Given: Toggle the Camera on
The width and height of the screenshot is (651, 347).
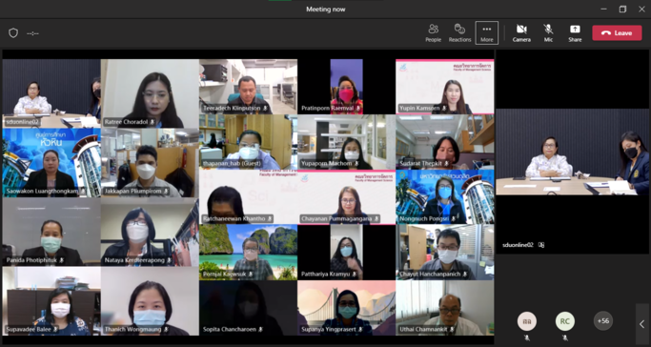Looking at the screenshot, I should [521, 32].
